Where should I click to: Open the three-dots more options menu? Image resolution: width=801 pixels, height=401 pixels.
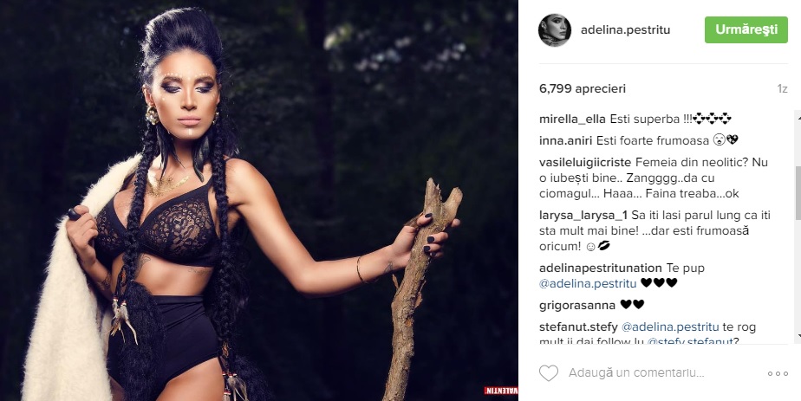[x=778, y=374]
